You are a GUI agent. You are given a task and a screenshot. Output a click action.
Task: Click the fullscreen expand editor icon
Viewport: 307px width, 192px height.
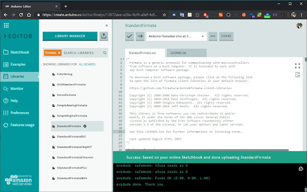tap(297, 66)
